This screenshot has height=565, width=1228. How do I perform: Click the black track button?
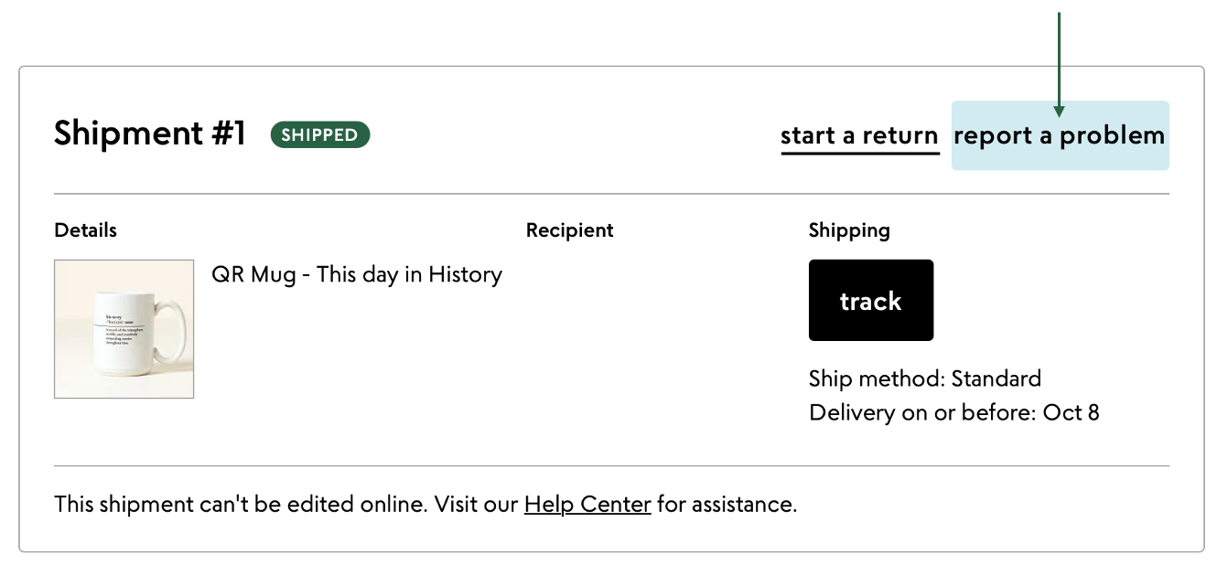tap(871, 301)
